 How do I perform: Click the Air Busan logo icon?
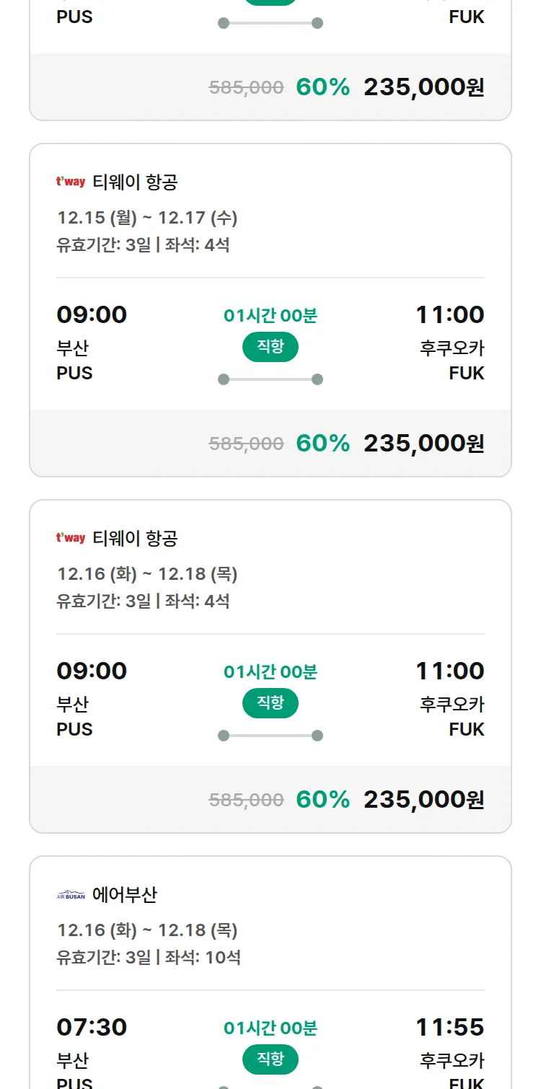pyautogui.click(x=71, y=895)
